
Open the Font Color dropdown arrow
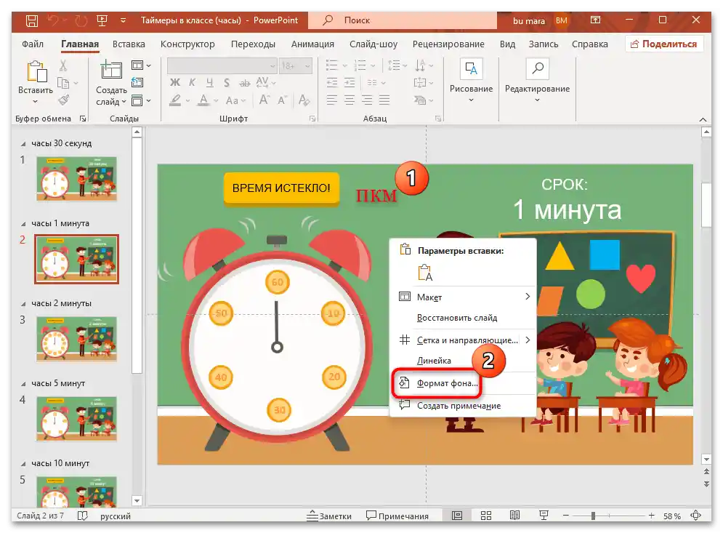(215, 100)
